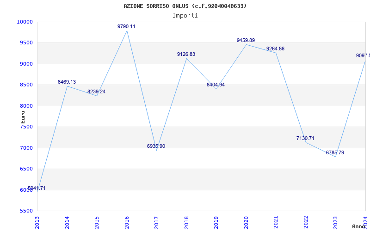Select the 8469.13 data label

point(67,82)
